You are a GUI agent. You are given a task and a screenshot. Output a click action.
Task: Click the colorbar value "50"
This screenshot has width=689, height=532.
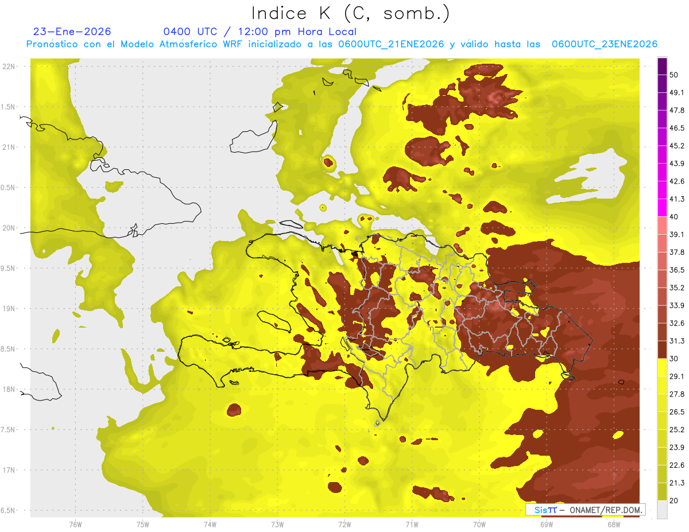[675, 75]
